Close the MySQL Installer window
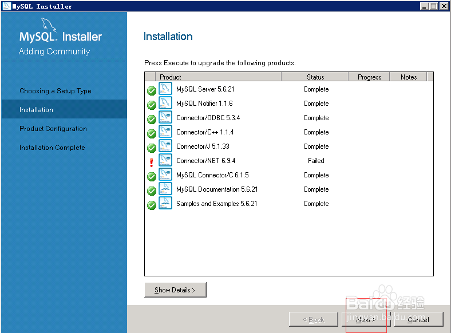Screen dimensions: 451x333 click(x=444, y=6)
